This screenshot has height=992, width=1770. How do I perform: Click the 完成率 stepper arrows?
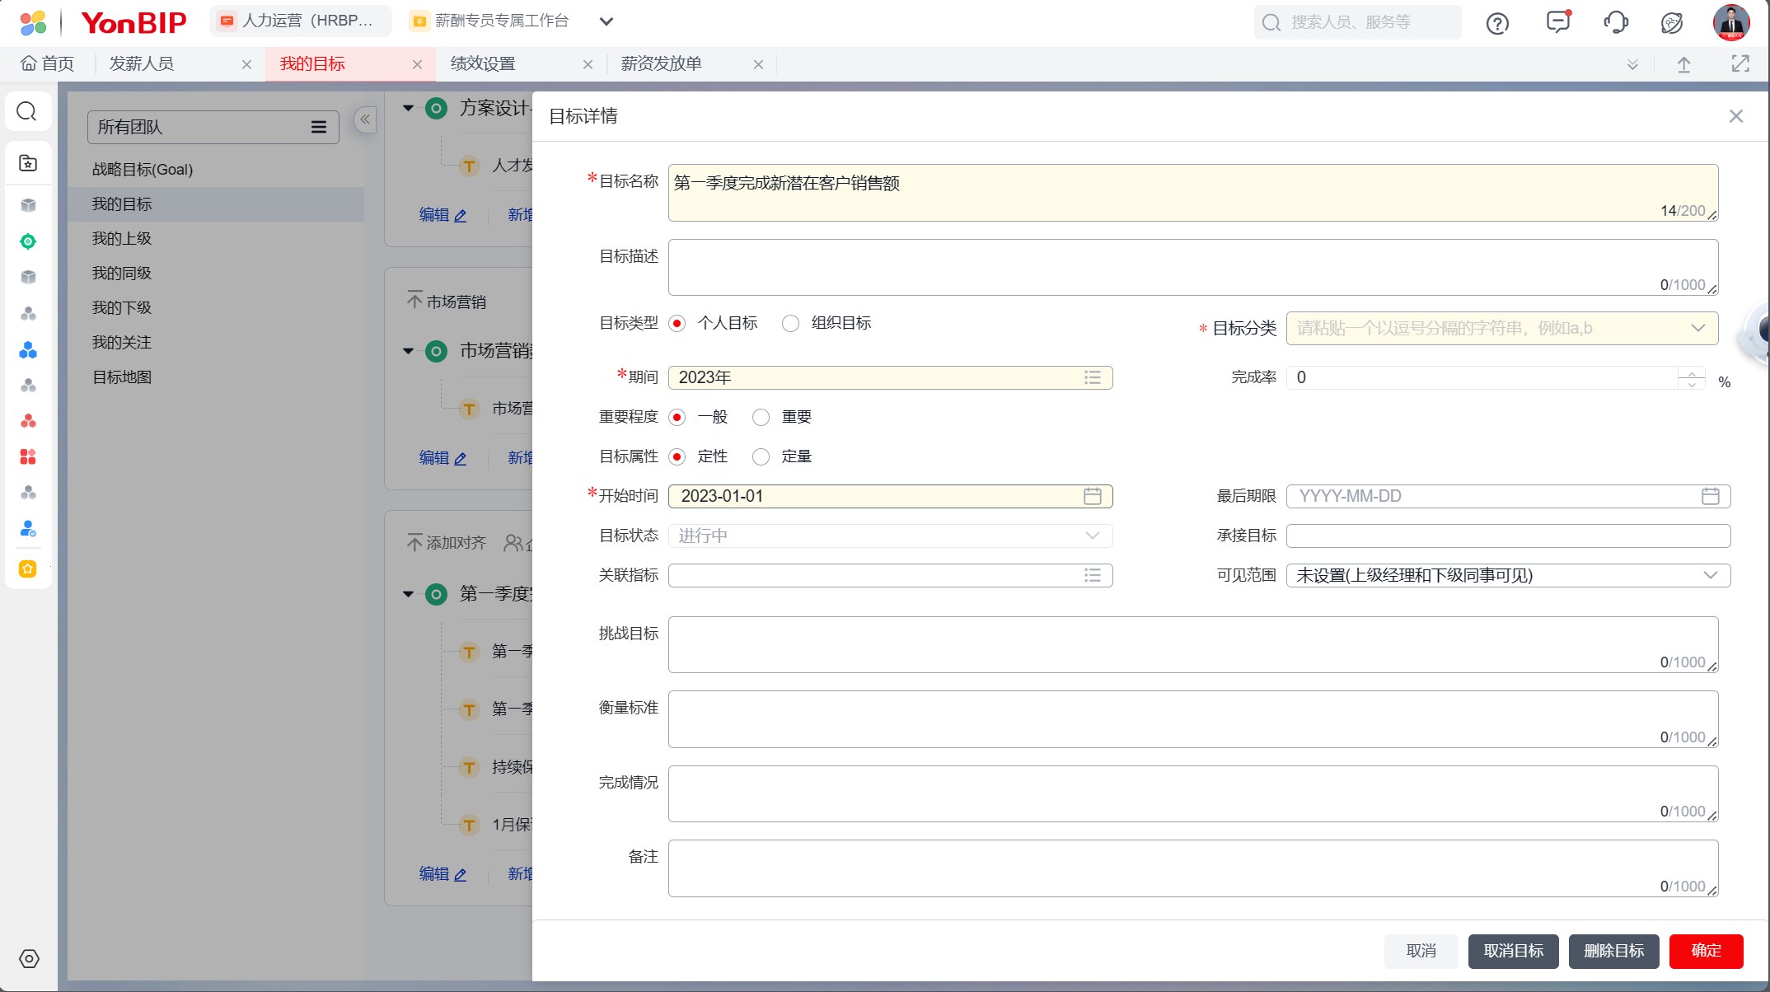[1692, 378]
